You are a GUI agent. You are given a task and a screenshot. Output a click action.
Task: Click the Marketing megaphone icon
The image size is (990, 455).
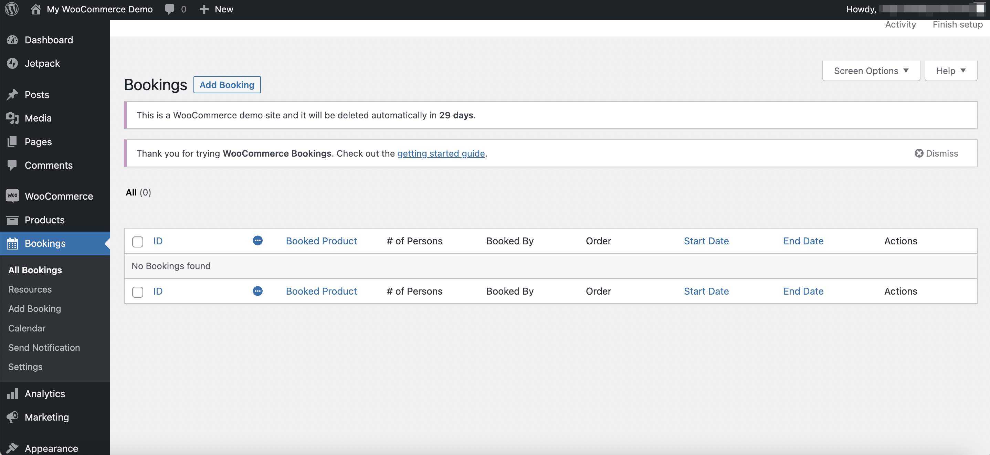[x=13, y=416]
